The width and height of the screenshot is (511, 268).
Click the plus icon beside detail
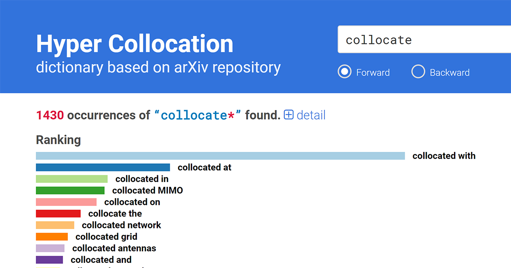point(289,115)
